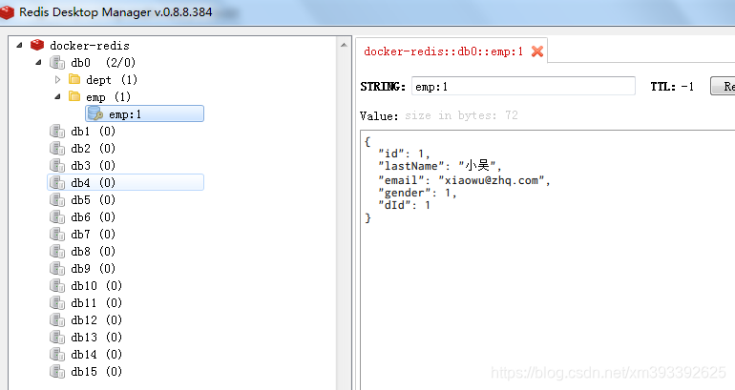Select the db1 (0) label
735x390 pixels.
tap(93, 131)
